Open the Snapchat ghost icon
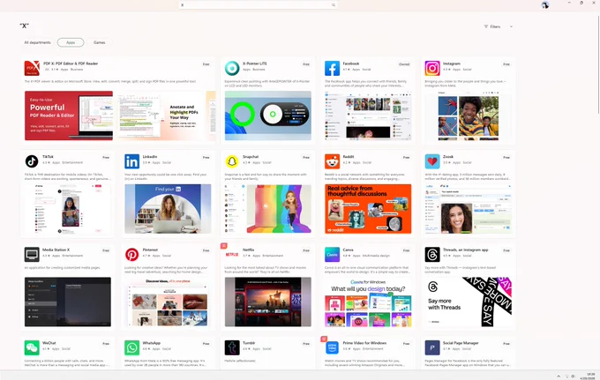Viewport: 600px width, 380px height. [x=232, y=161]
